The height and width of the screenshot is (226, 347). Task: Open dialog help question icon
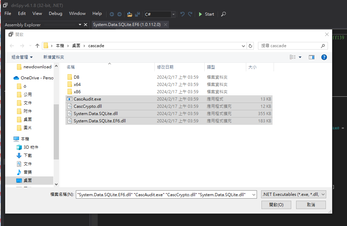[x=324, y=57]
